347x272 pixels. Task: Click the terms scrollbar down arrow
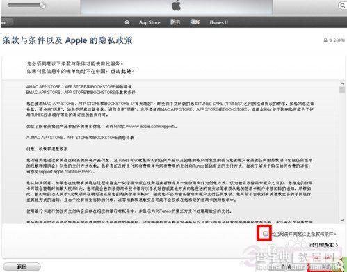[342, 220]
